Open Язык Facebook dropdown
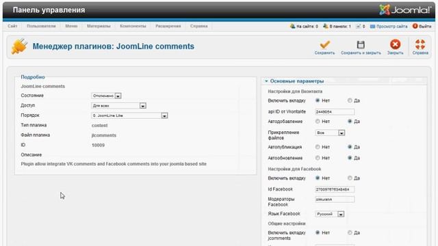Screen dimensions: 438x246 (330, 214)
